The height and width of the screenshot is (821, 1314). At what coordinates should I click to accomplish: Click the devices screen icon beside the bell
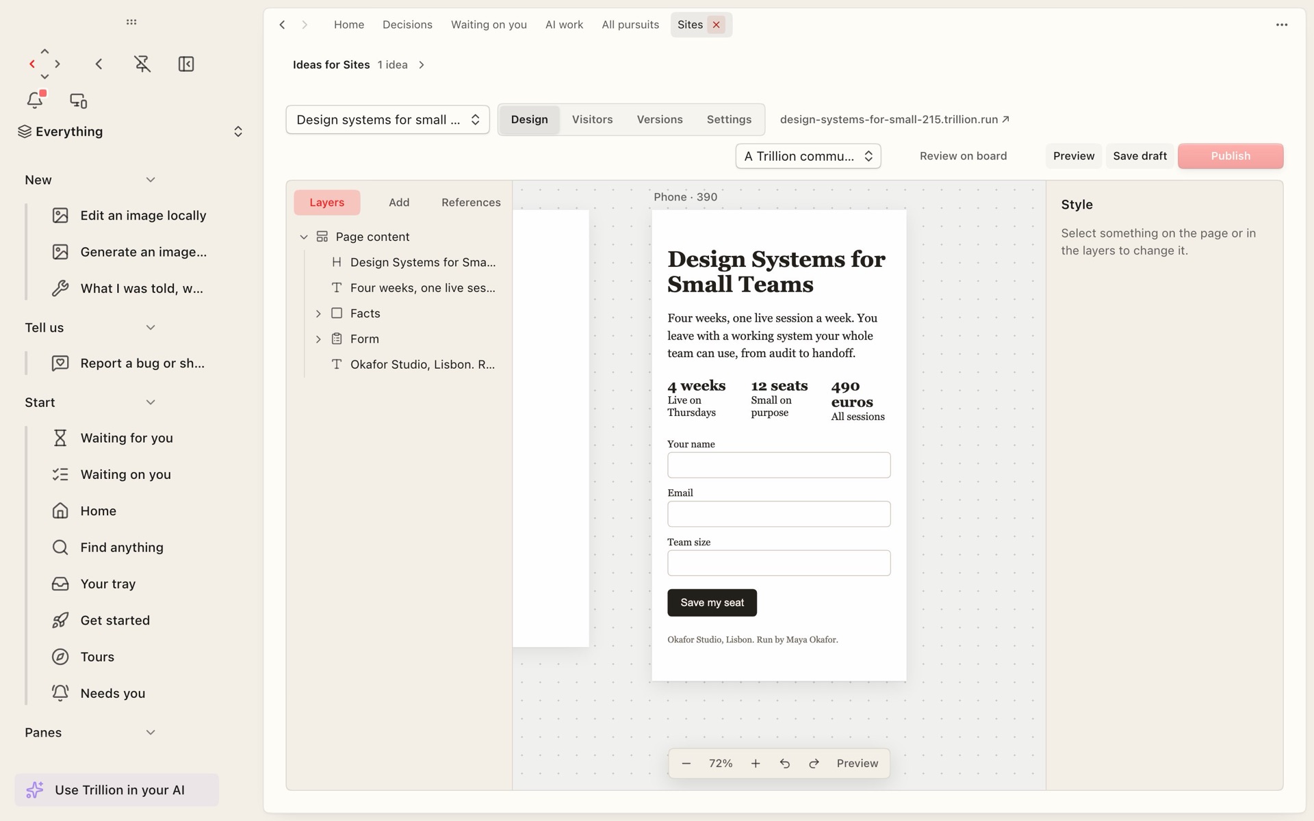79,101
